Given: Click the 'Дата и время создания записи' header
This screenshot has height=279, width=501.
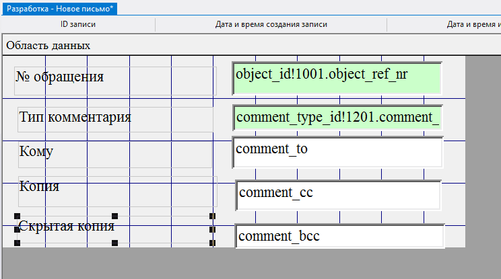Looking at the screenshot, I should click(271, 25).
